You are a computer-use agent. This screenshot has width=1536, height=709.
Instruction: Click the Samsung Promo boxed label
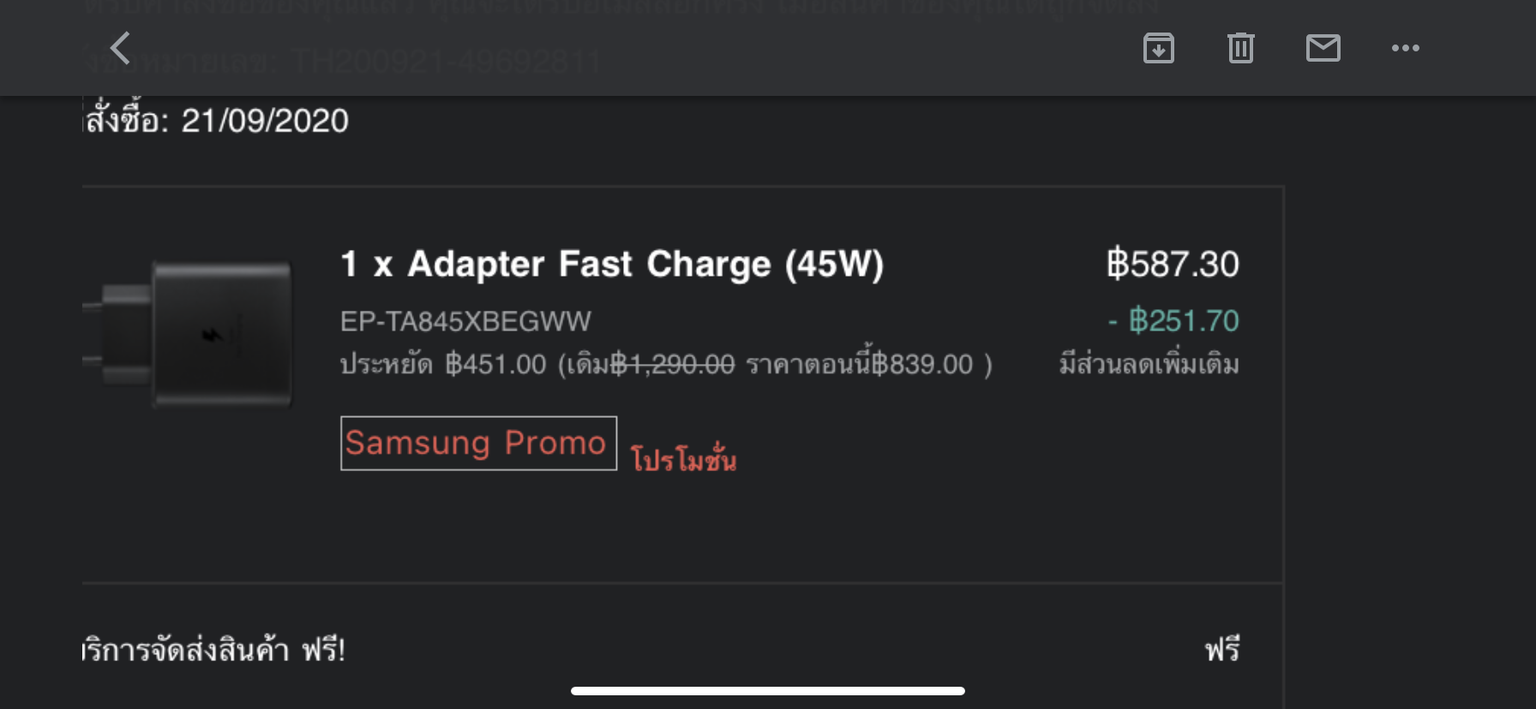478,443
